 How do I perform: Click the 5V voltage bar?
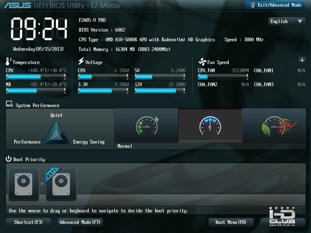coord(160,77)
